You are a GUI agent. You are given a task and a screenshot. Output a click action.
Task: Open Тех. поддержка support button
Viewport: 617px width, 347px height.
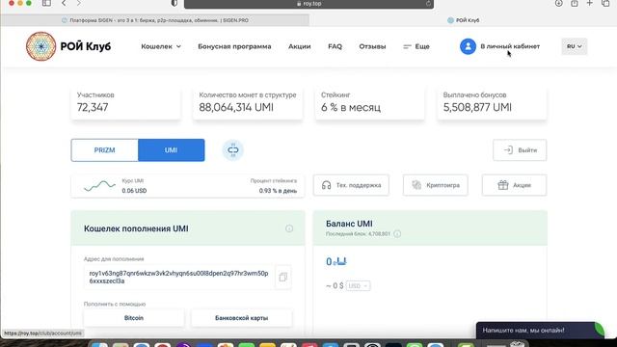pos(351,185)
